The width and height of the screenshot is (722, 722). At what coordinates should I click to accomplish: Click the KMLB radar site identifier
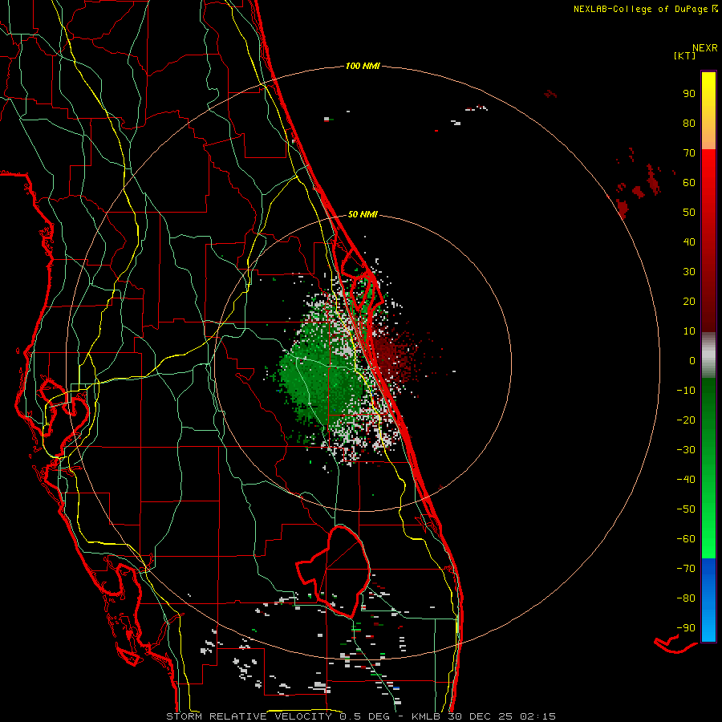pyautogui.click(x=426, y=716)
